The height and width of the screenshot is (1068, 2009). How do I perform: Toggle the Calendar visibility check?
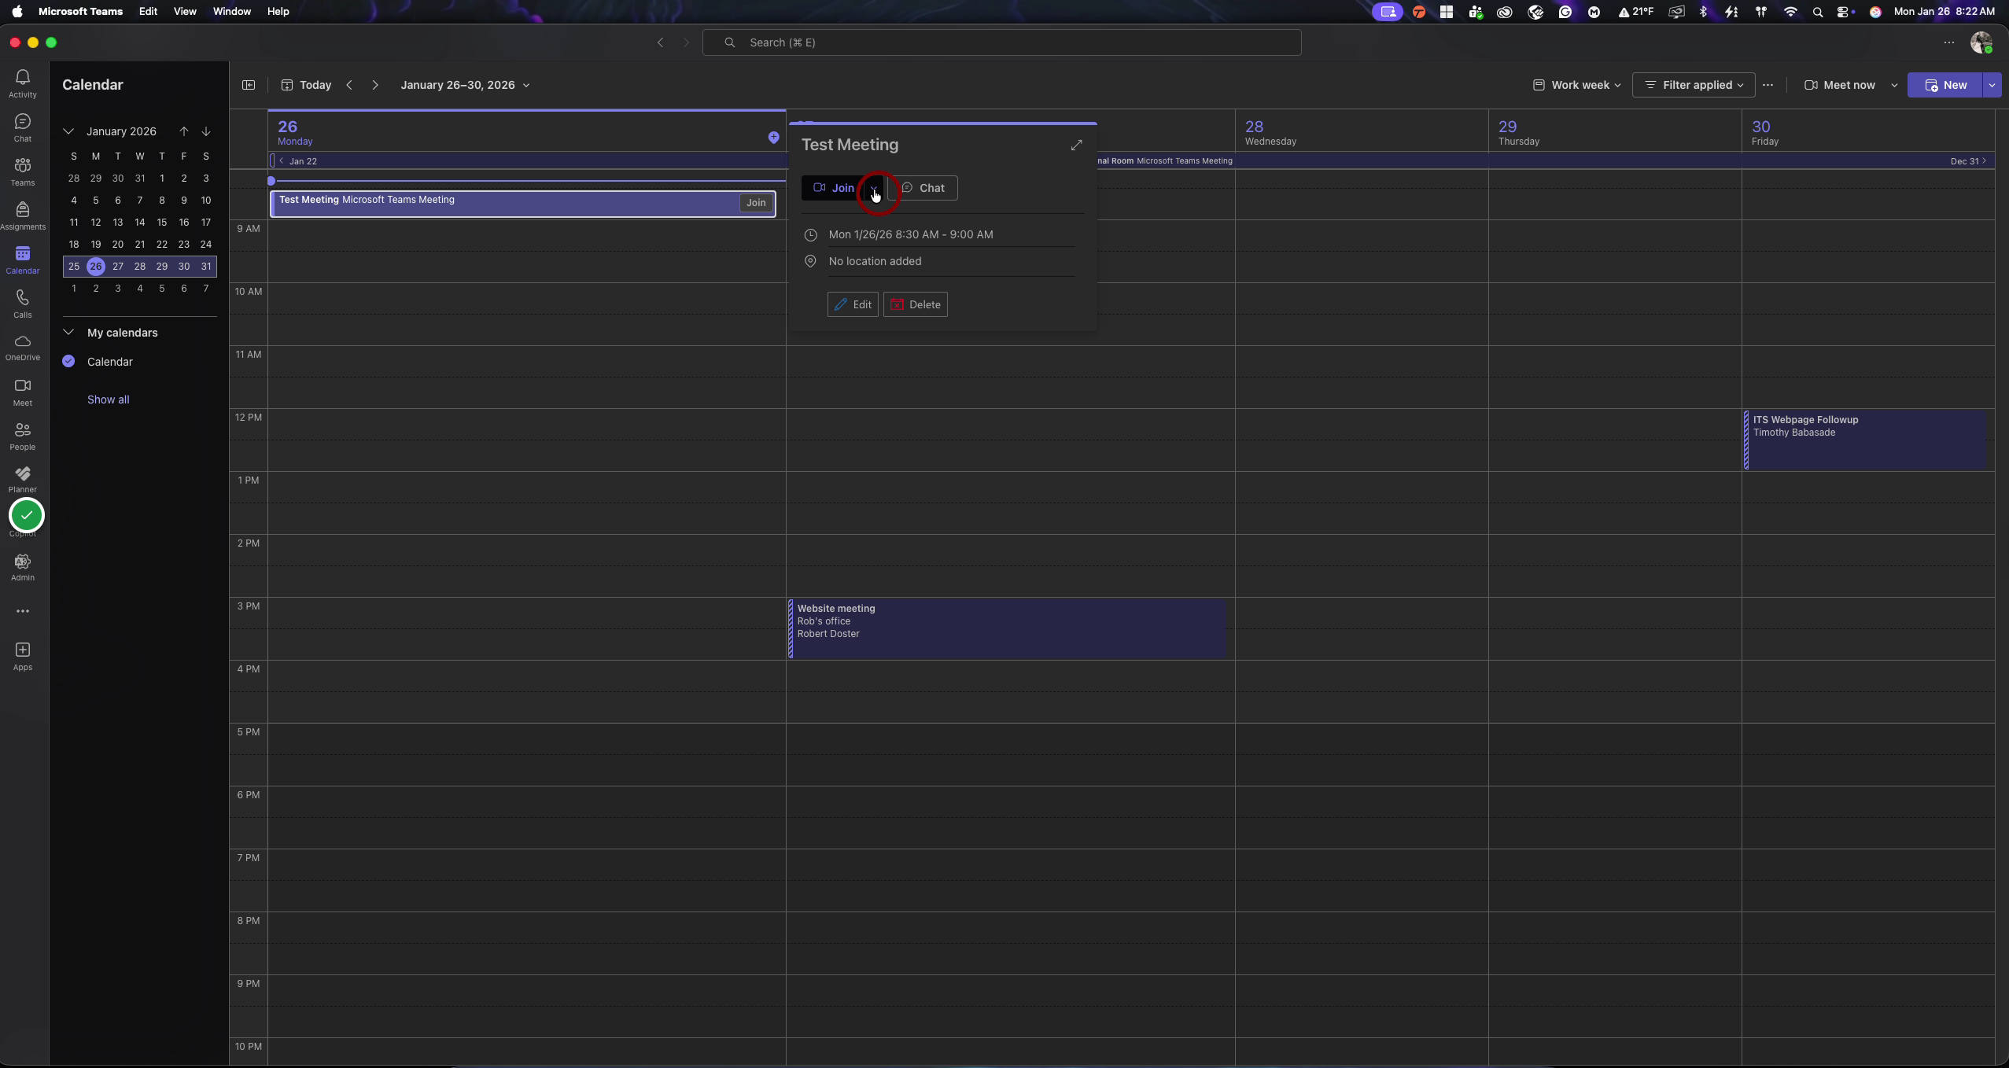pos(68,362)
